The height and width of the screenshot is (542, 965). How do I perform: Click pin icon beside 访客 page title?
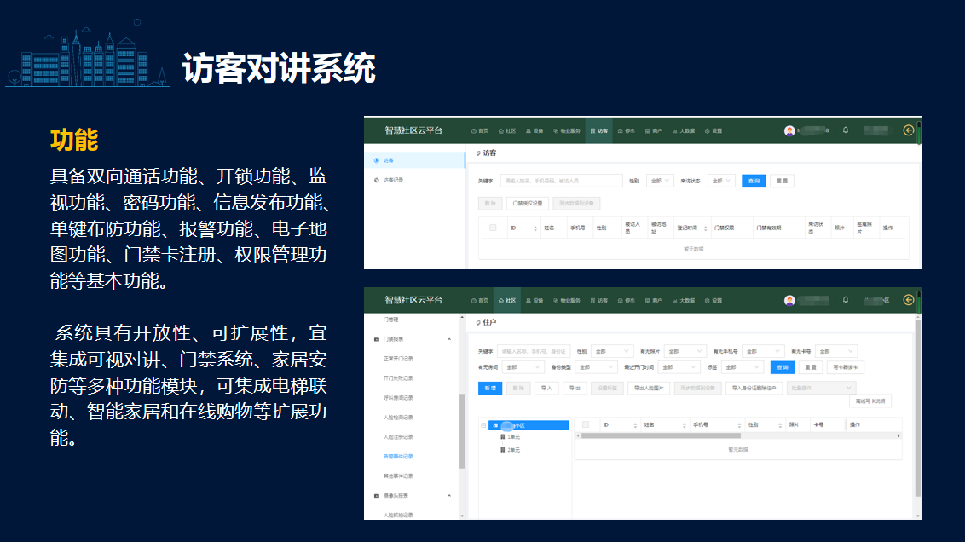click(x=478, y=153)
